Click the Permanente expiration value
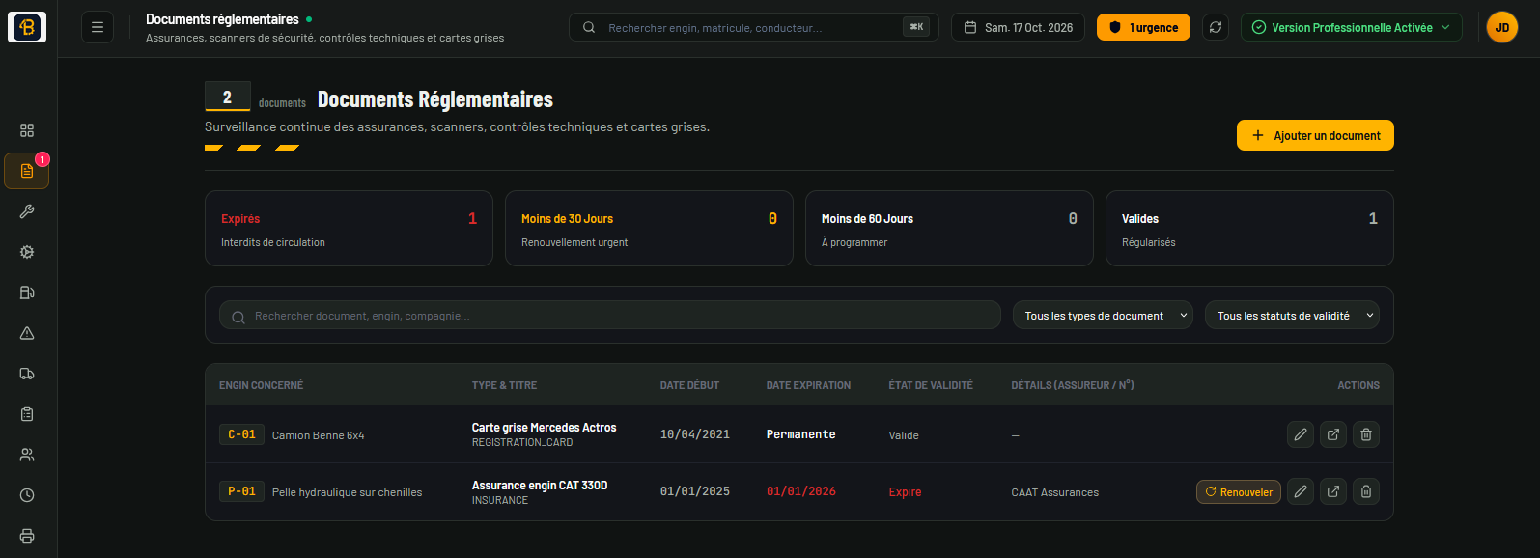The width and height of the screenshot is (1540, 558). pos(801,434)
